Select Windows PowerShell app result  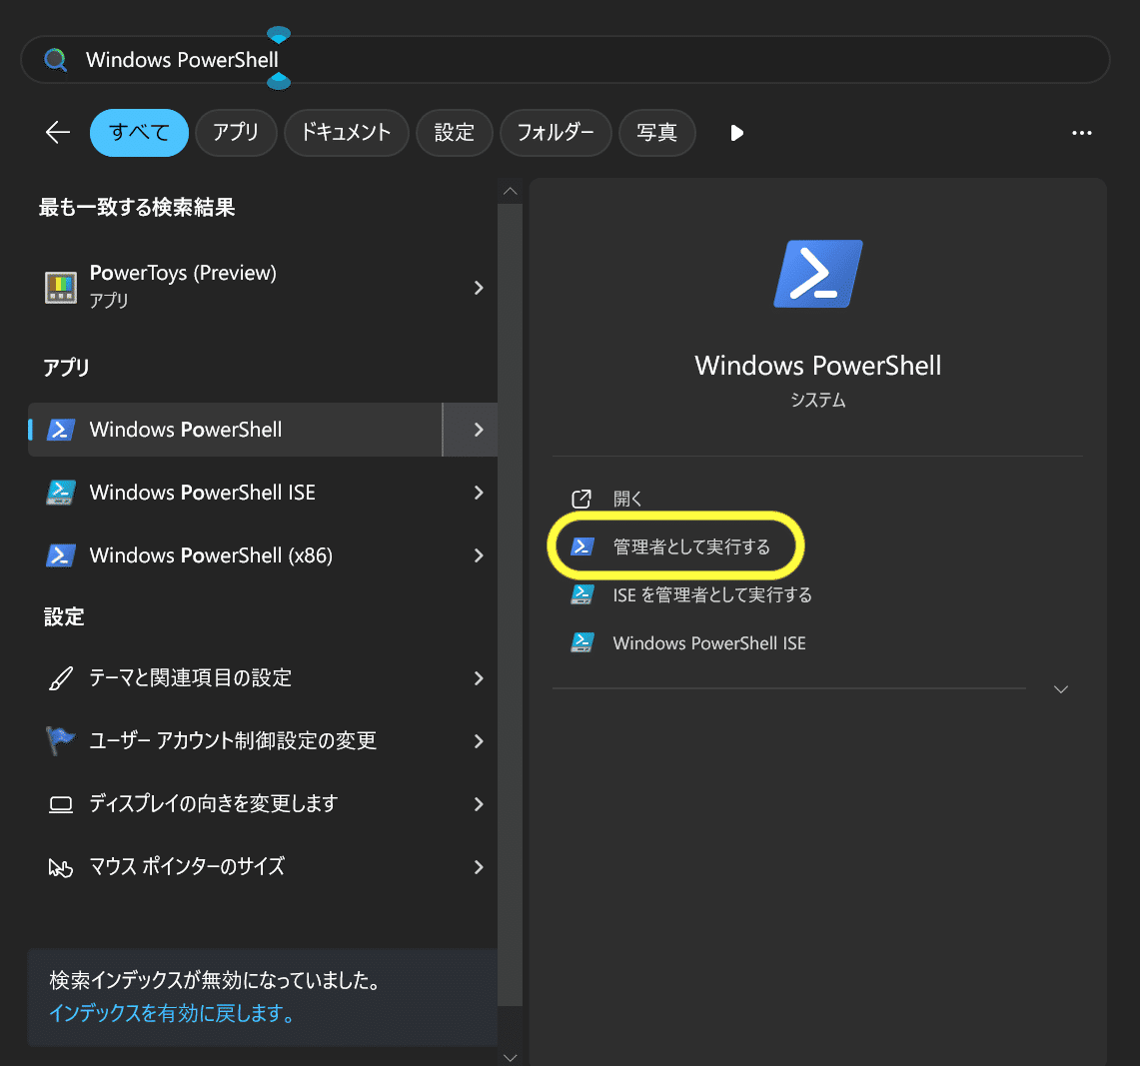click(x=235, y=430)
